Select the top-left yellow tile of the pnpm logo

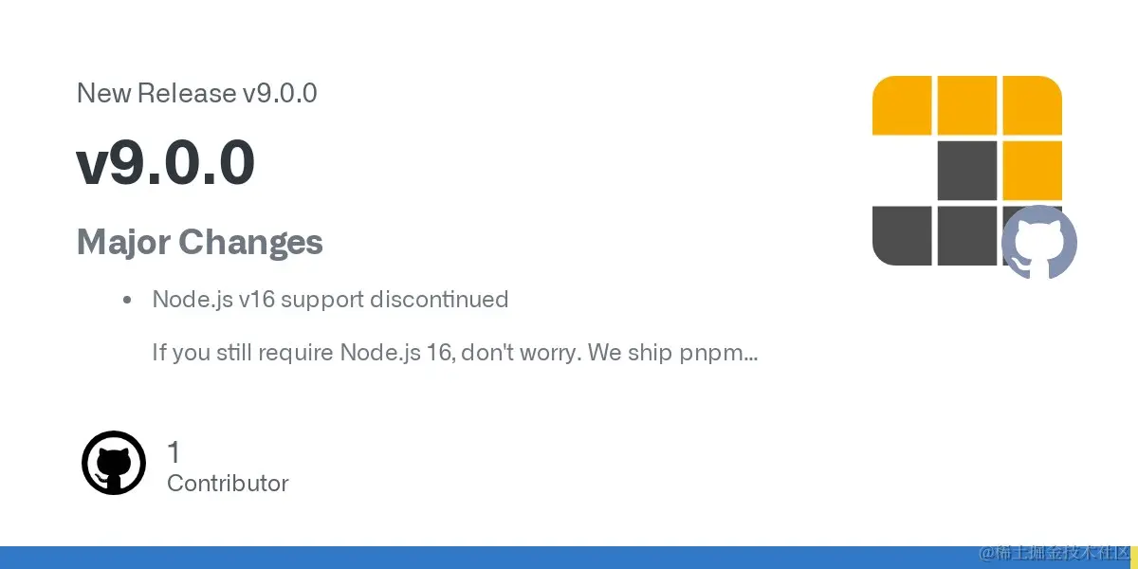coord(902,105)
